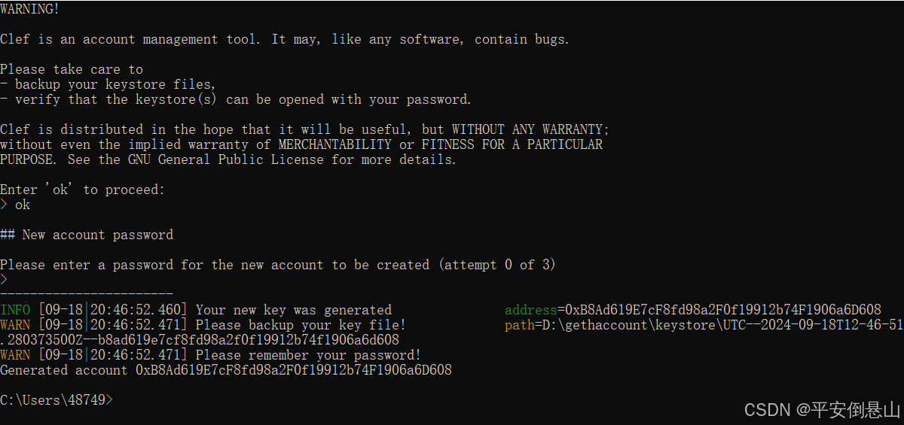Click the 'Generated account' output line
The image size is (904, 425).
[226, 370]
